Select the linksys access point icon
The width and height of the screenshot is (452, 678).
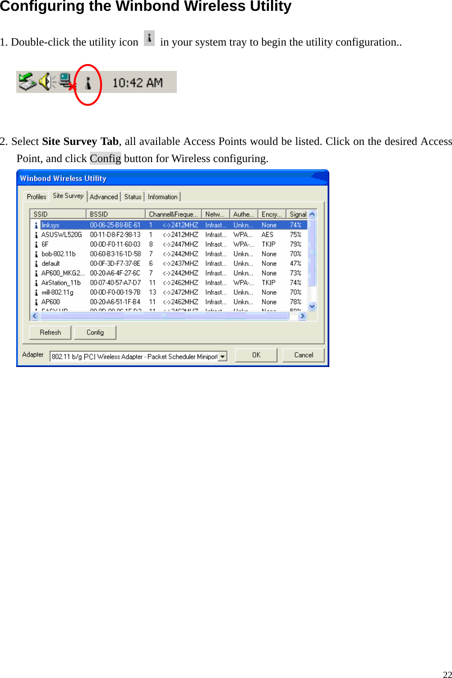point(37,225)
